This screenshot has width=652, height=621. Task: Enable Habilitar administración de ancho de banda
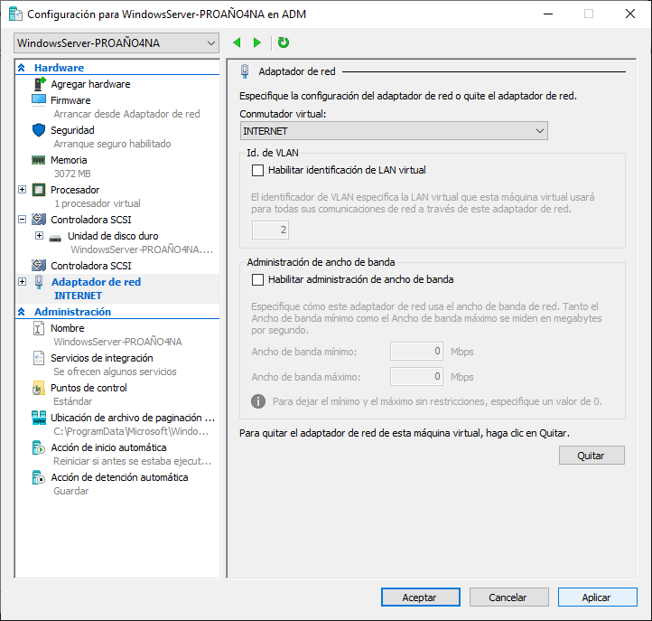pos(257,279)
